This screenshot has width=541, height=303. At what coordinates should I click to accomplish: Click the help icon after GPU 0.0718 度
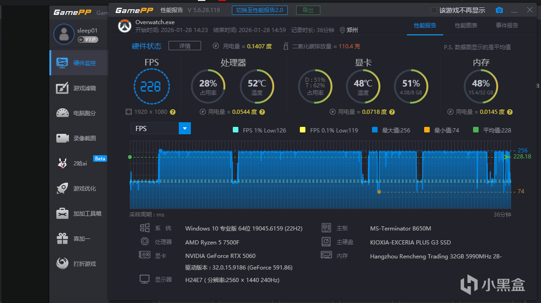click(x=392, y=112)
